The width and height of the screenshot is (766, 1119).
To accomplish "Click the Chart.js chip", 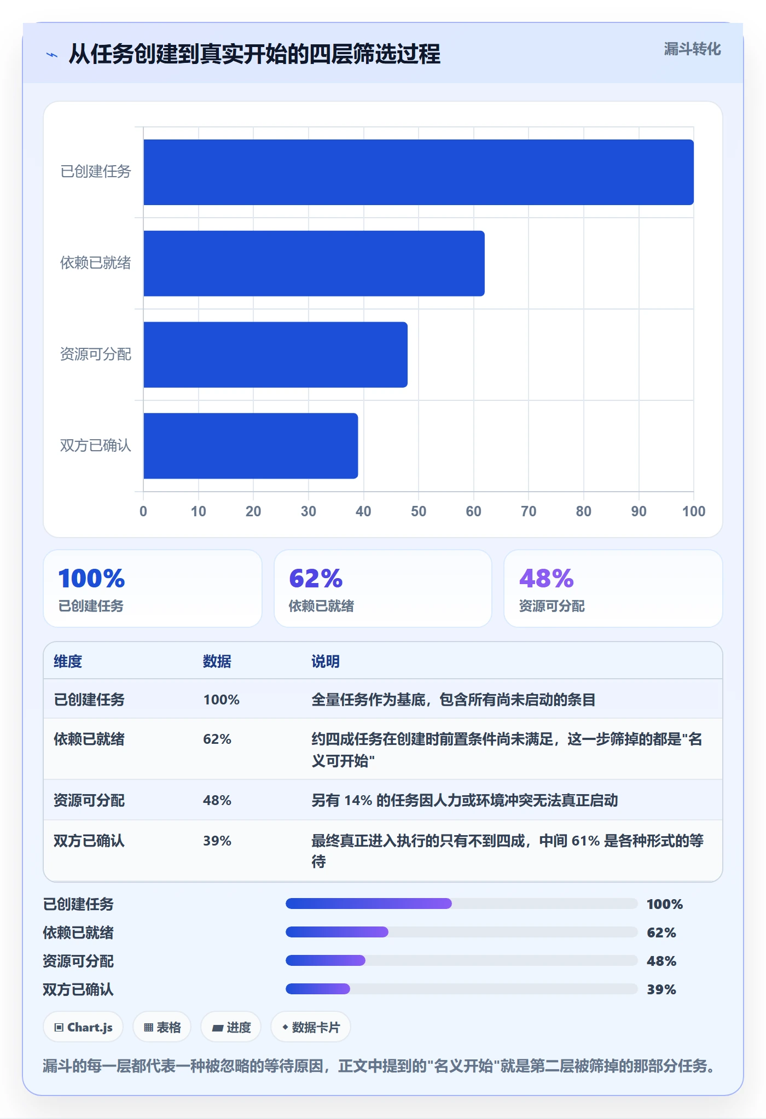I will point(83,1027).
